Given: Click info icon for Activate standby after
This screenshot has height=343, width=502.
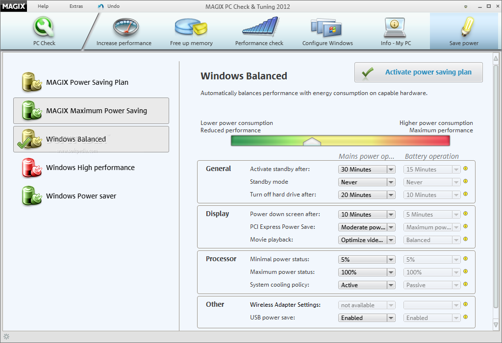Looking at the screenshot, I should [x=466, y=169].
